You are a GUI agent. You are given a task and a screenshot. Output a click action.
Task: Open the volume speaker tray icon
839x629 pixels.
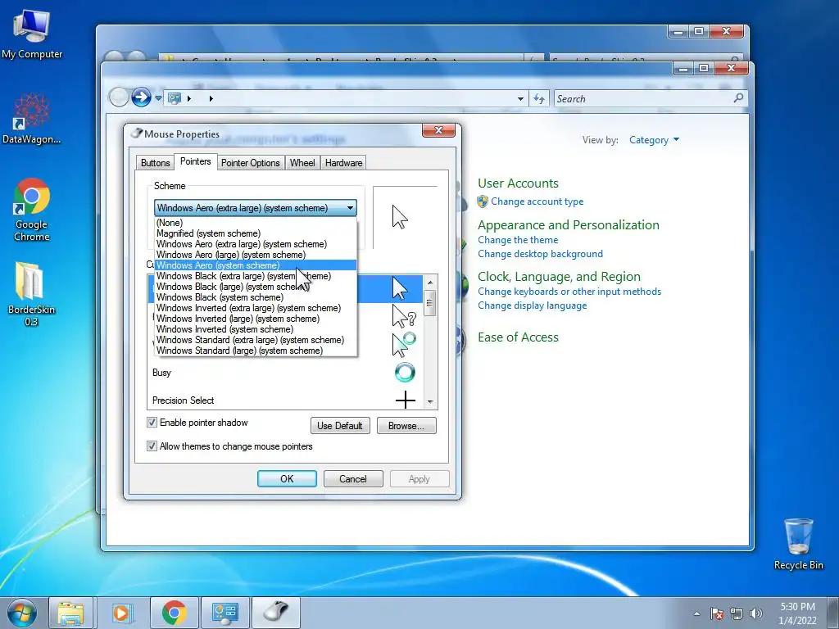(756, 614)
